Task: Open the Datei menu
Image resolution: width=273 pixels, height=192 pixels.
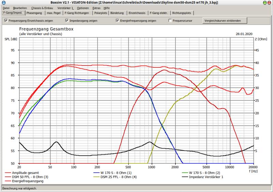Action: pos(6,8)
